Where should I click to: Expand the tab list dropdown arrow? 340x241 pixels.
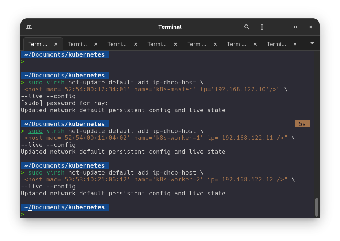[x=312, y=43]
